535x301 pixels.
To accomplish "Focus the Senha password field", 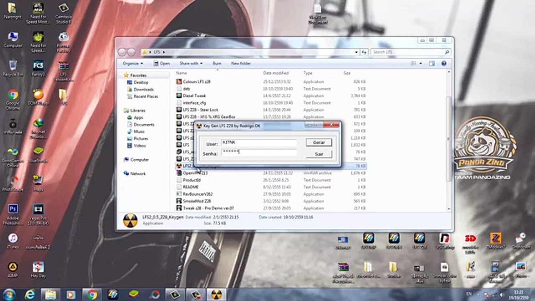I will (x=259, y=153).
